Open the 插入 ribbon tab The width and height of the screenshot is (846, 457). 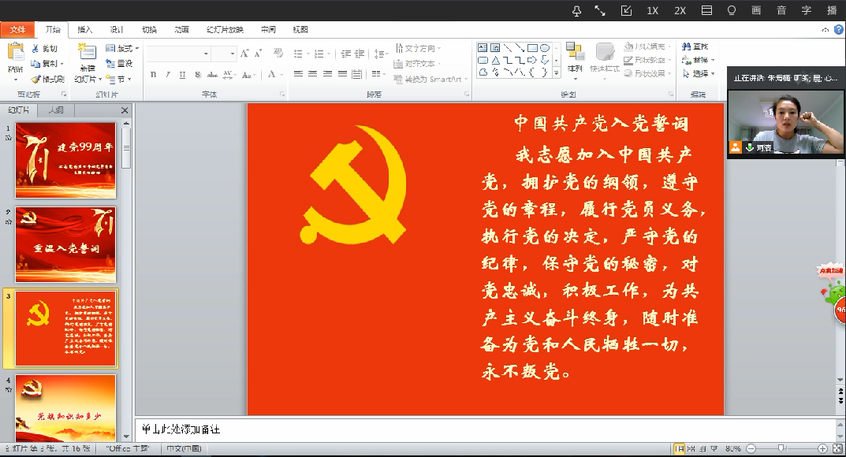tap(84, 30)
